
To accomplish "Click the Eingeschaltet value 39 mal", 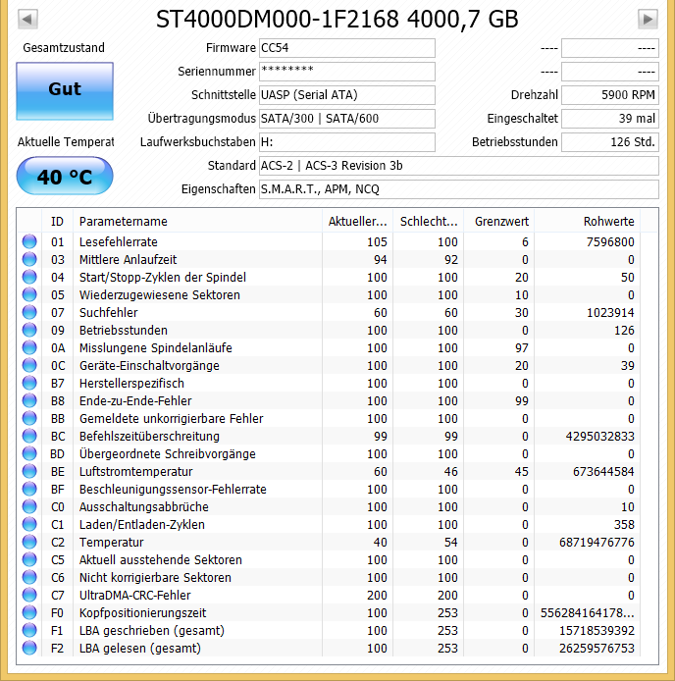I will coord(610,119).
